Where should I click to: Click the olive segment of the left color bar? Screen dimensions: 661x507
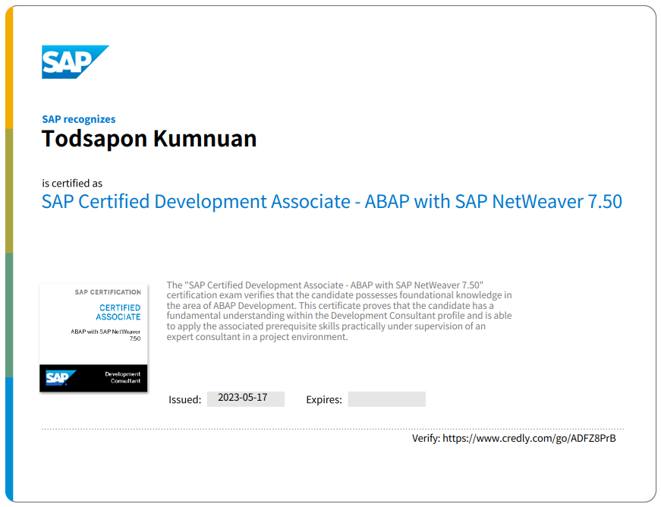[8, 190]
